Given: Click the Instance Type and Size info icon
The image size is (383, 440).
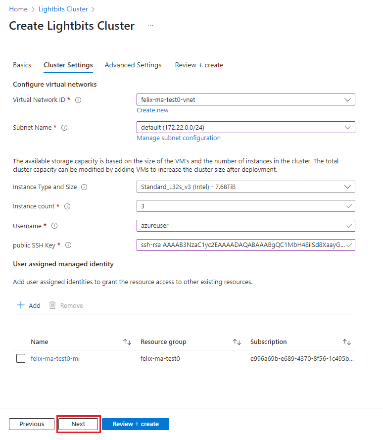Looking at the screenshot, I should (84, 187).
